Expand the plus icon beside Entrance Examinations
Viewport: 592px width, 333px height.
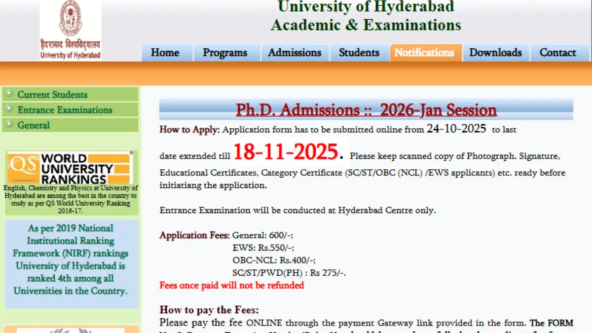[x=9, y=109]
